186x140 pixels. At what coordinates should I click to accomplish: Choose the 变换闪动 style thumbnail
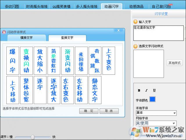(26, 61)
